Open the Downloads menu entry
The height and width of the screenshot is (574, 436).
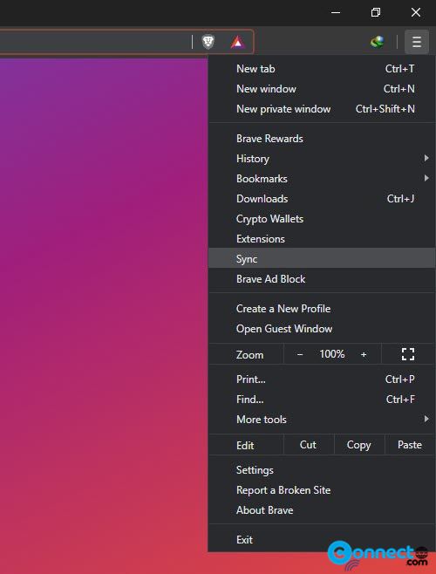(x=322, y=198)
